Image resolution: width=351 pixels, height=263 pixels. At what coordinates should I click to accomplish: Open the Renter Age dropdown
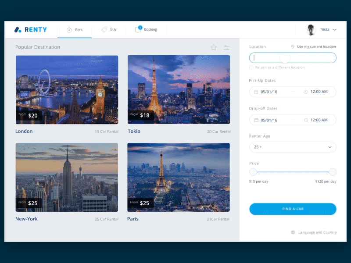pyautogui.click(x=293, y=147)
